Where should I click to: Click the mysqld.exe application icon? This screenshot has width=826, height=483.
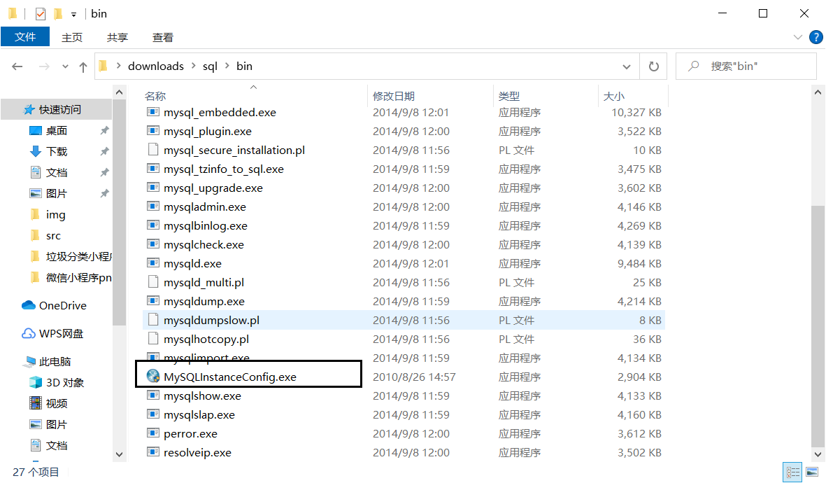click(x=152, y=262)
